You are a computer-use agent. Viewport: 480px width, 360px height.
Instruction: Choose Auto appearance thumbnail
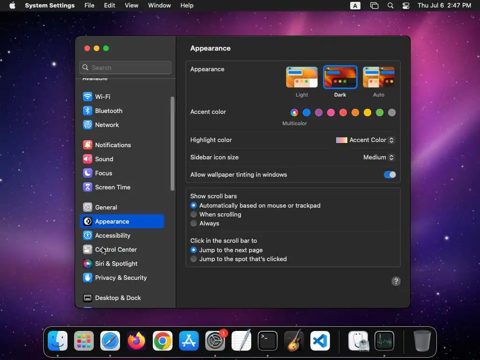pos(379,77)
